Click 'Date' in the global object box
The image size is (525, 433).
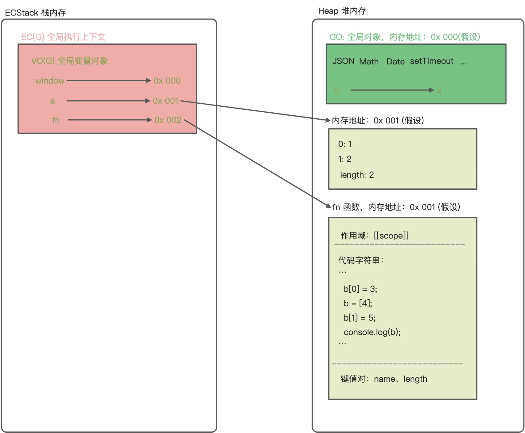pos(395,61)
